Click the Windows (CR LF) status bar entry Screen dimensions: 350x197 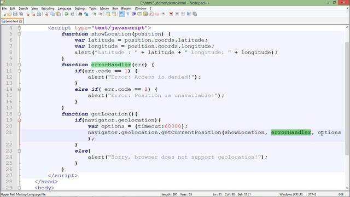[x=291, y=194]
